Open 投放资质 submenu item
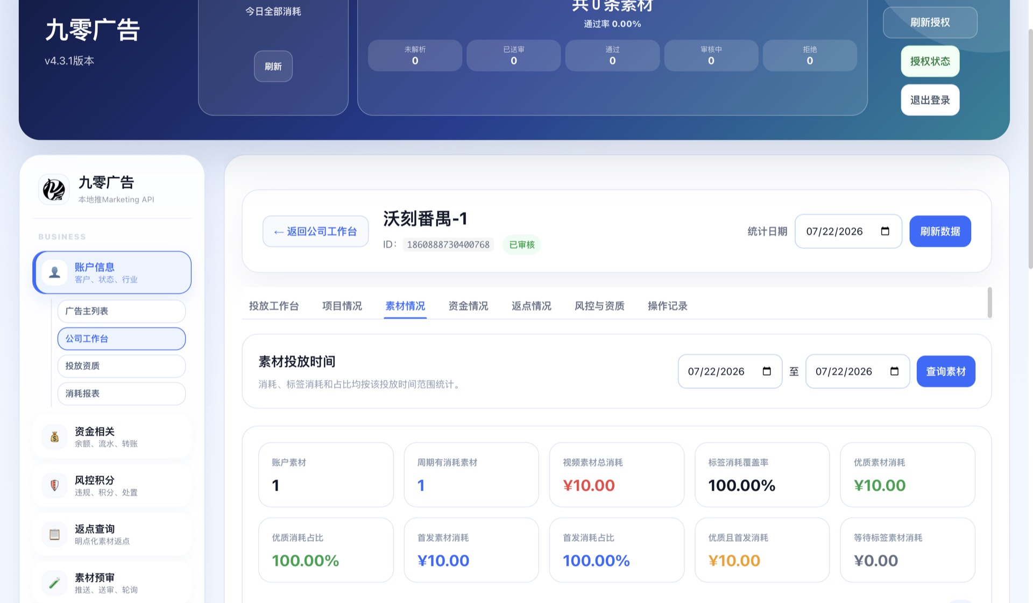 (122, 366)
